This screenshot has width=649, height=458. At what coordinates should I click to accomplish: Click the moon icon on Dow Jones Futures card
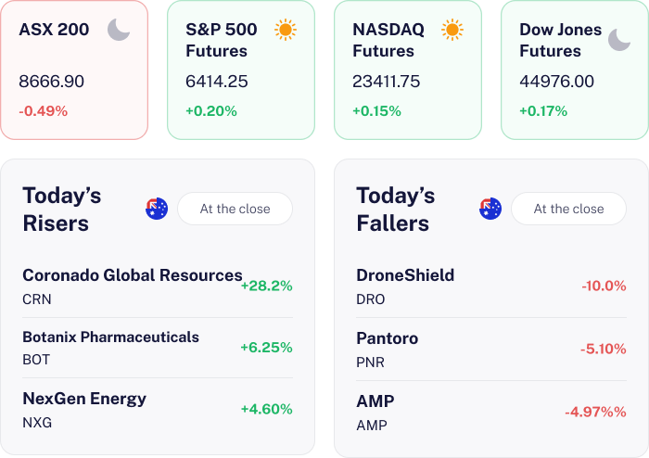pyautogui.click(x=619, y=39)
